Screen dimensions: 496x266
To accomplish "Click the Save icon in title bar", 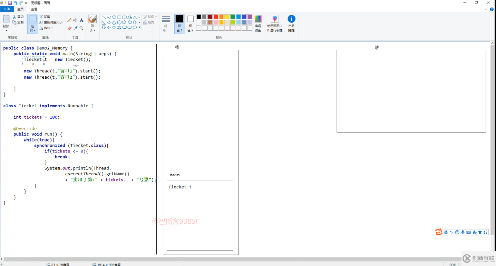I will click(10, 3).
